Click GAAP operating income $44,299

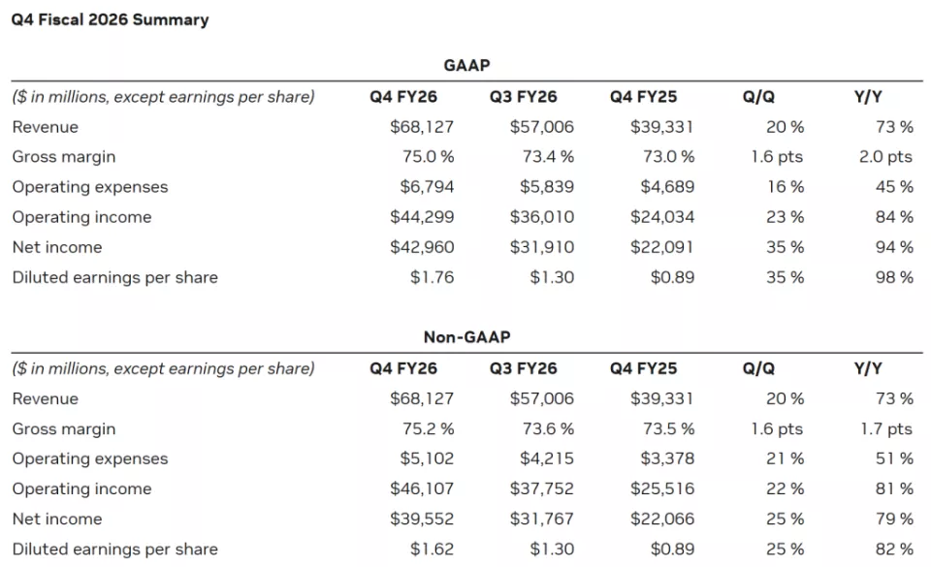(422, 217)
